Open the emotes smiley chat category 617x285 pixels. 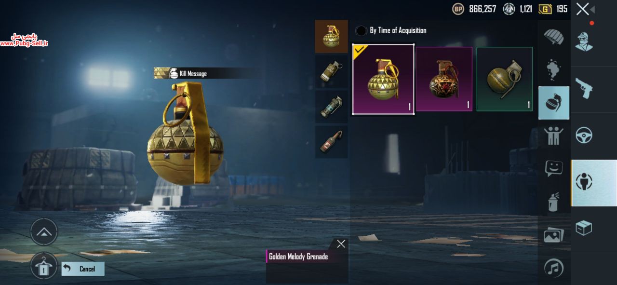[553, 168]
